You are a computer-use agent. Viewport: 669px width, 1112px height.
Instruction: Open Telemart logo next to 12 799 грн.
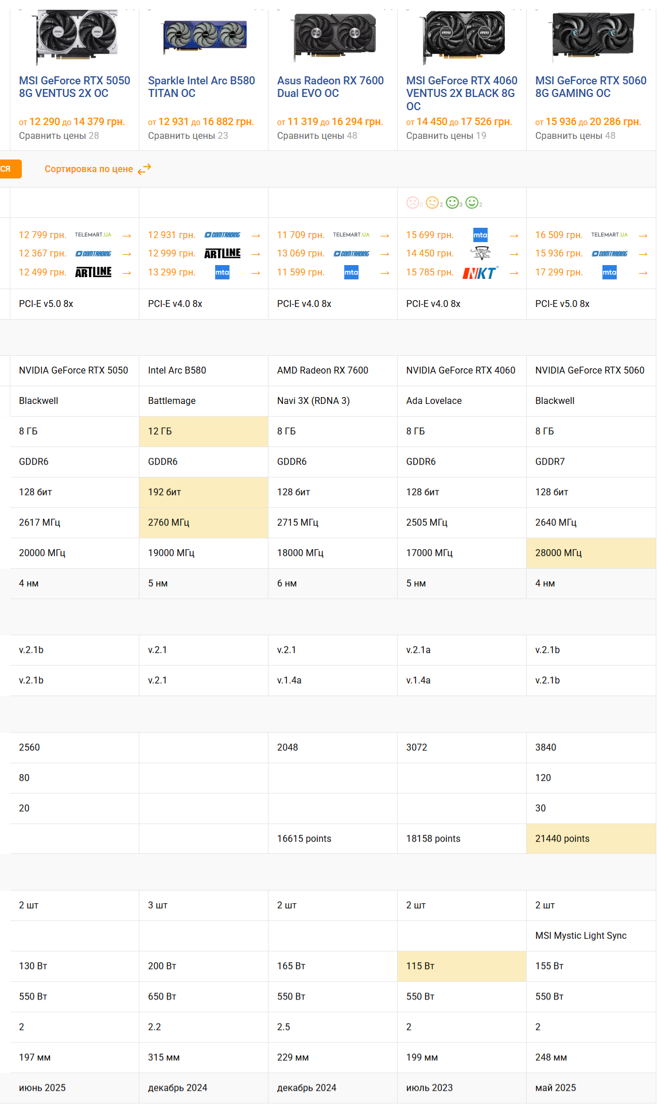[93, 235]
